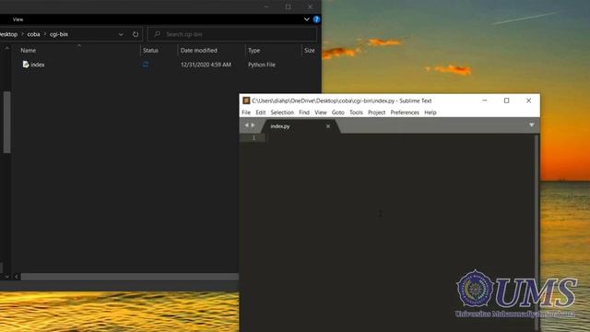Viewport: 590px width, 332px height.
Task: Click the Python File type cell
Action: tap(262, 65)
